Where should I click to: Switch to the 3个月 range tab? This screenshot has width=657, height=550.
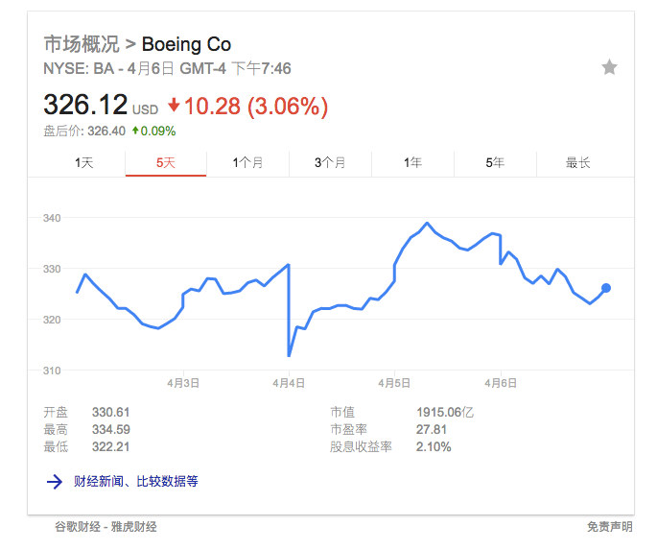click(330, 163)
